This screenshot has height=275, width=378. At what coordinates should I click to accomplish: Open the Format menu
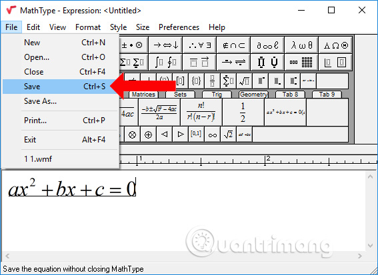pos(88,27)
